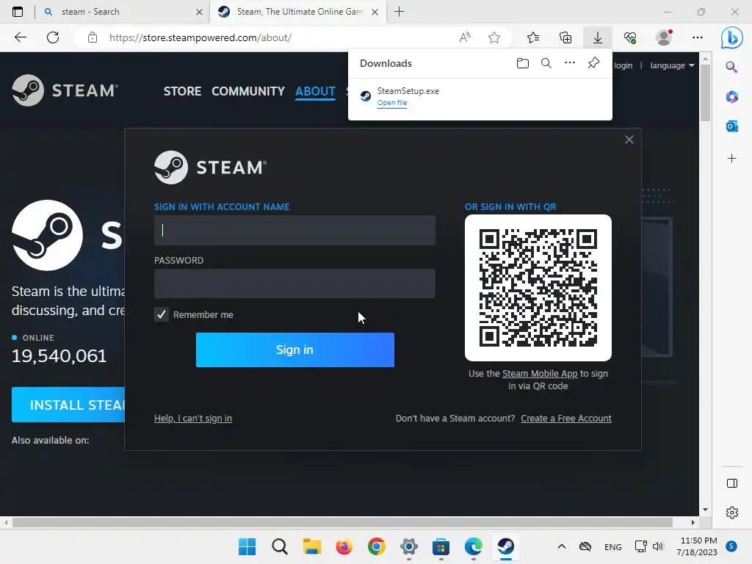Open File Explorer from taskbar

(311, 546)
